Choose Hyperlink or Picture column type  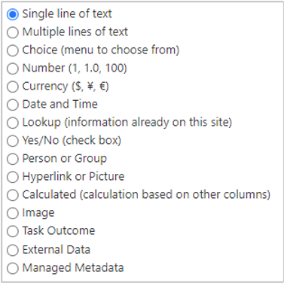point(13,177)
